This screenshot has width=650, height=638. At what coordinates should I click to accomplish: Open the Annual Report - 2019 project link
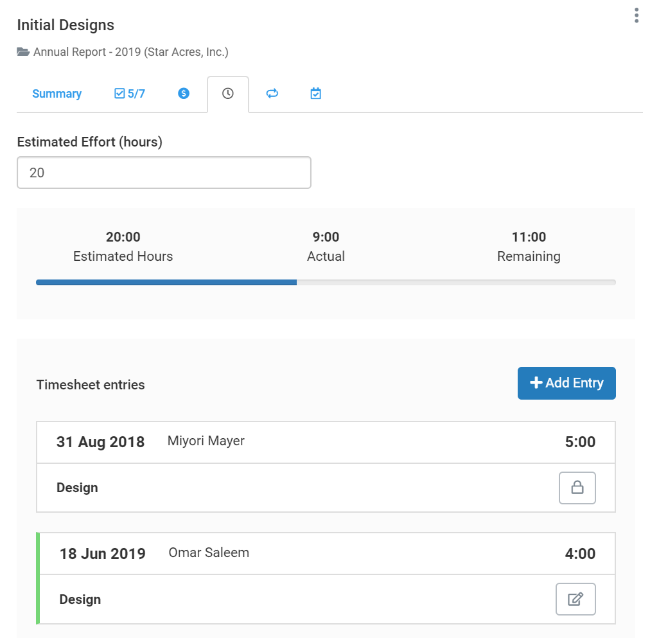click(x=130, y=52)
